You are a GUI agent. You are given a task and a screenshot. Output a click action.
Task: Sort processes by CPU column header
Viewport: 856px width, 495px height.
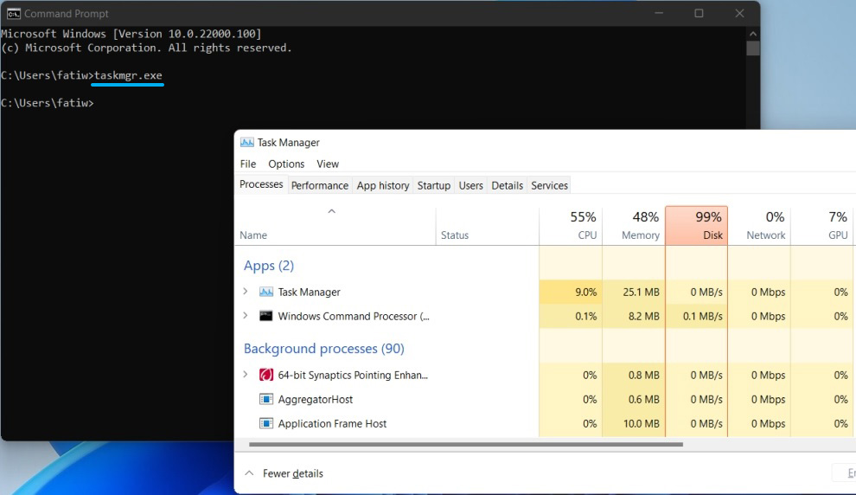[571, 226]
